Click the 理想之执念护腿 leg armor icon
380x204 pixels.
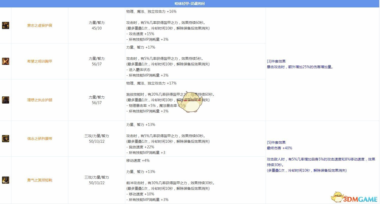(x=5, y=100)
